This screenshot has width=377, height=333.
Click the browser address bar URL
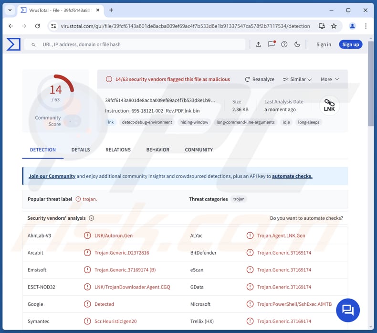[x=185, y=26]
